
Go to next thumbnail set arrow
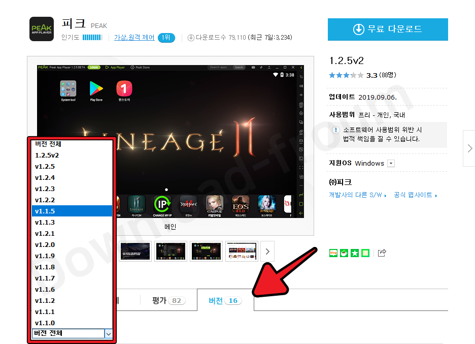(267, 252)
